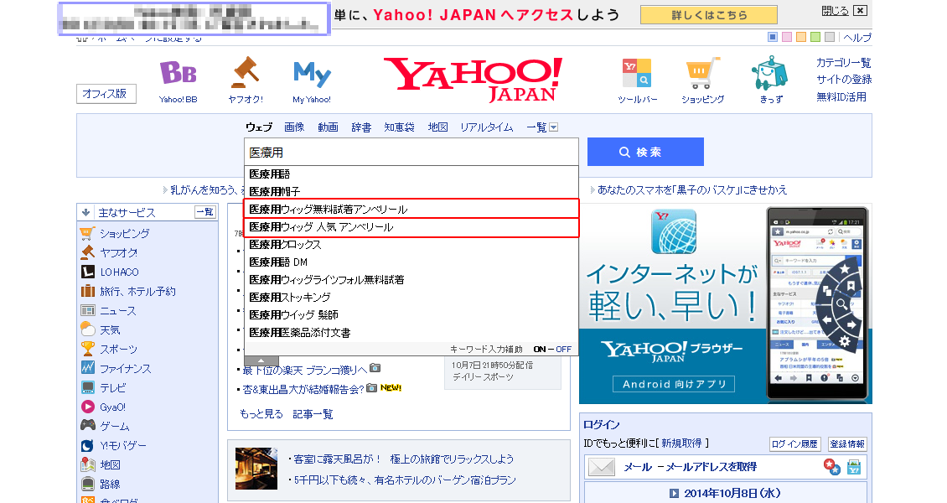The width and height of the screenshot is (947, 503).
Task: Click the red and blue star icon
Action: point(831,467)
